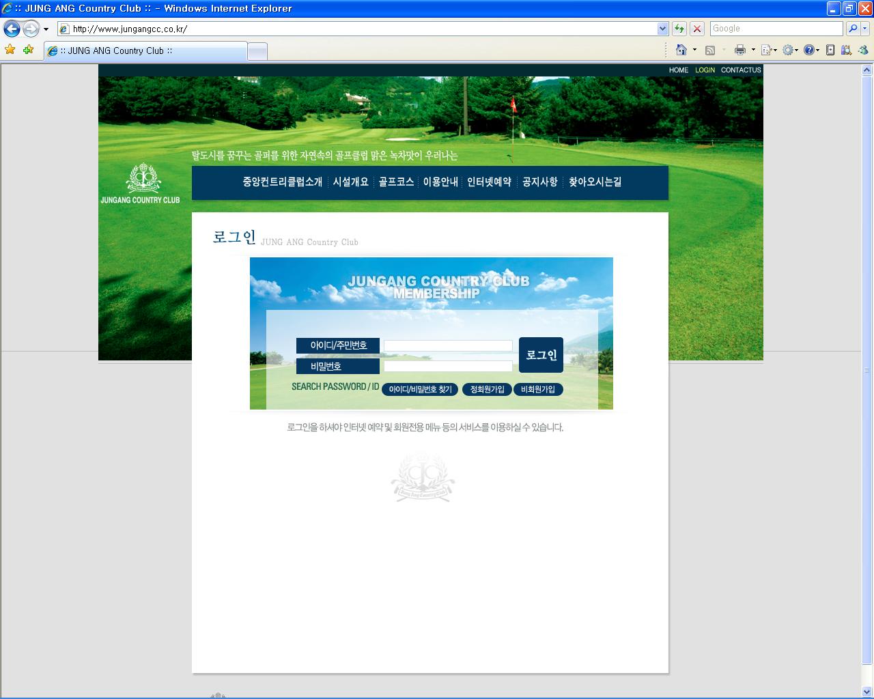Viewport: 874px width, 699px height.
Task: Click the Research toolbar icon
Action: click(847, 50)
